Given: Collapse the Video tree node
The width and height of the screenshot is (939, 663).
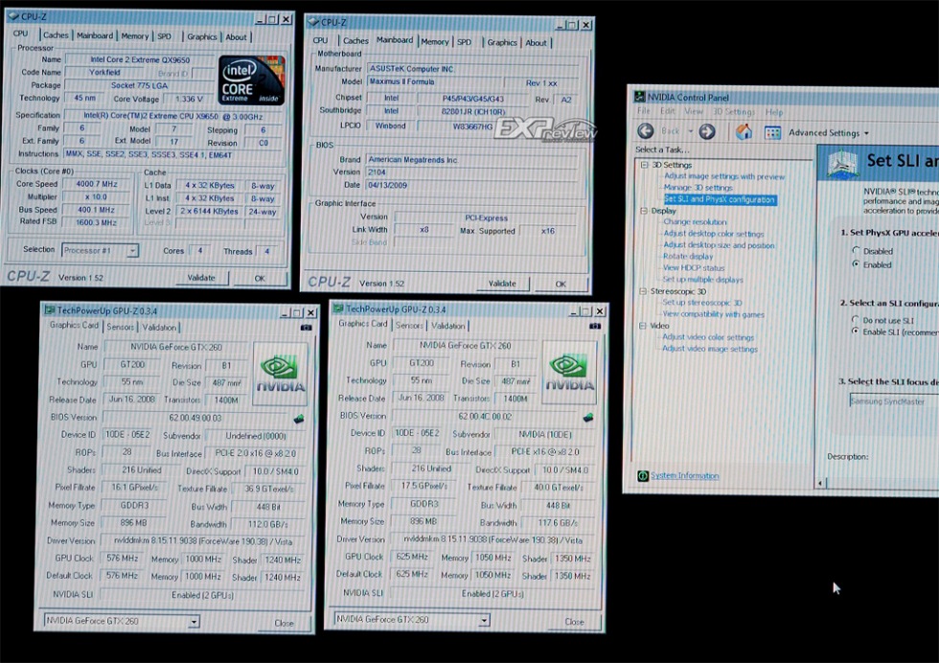Looking at the screenshot, I should pyautogui.click(x=643, y=326).
